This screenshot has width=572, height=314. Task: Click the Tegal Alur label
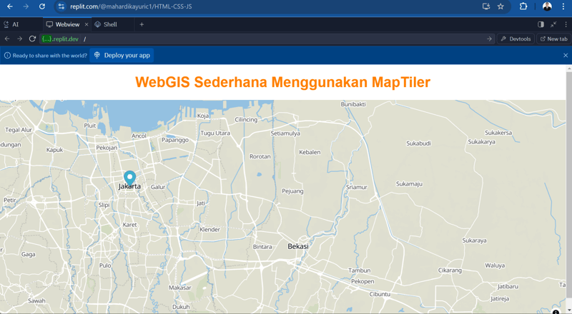point(19,130)
